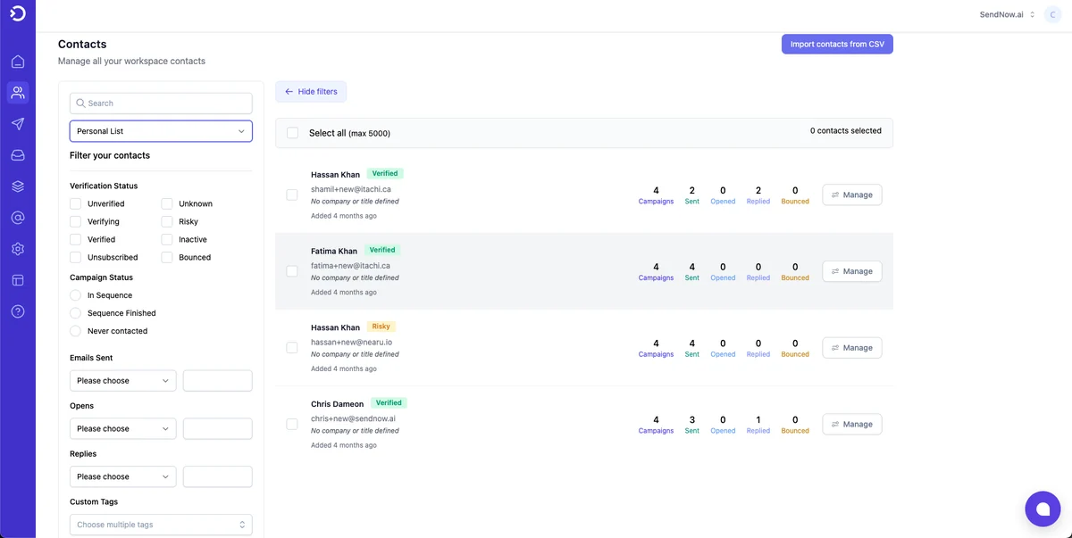Focus the contacts Search field
1072x538 pixels.
click(161, 103)
